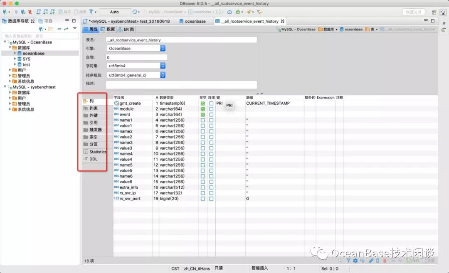Expand the oceanbase database tree node
The width and height of the screenshot is (449, 273).
click(15, 53)
